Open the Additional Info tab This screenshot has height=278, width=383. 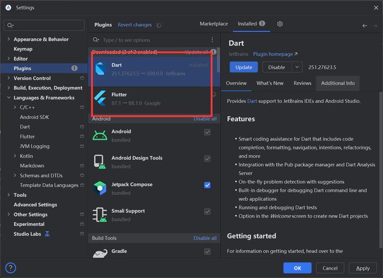coord(338,83)
